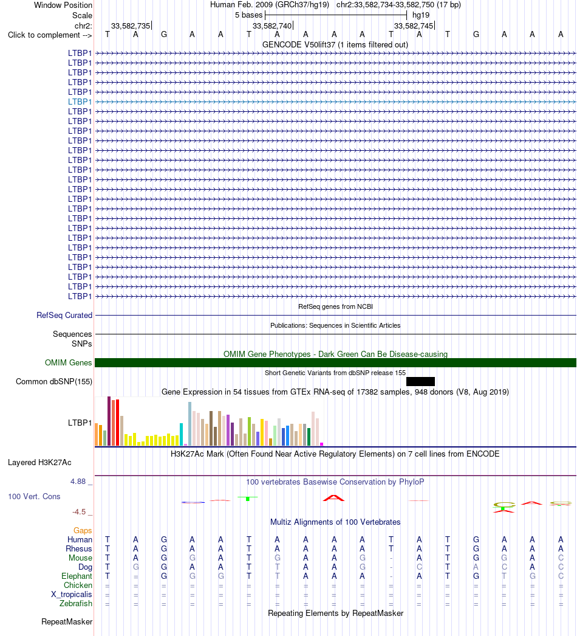
Task: Click the hg19 label next to scale bar
Action: 421,15
